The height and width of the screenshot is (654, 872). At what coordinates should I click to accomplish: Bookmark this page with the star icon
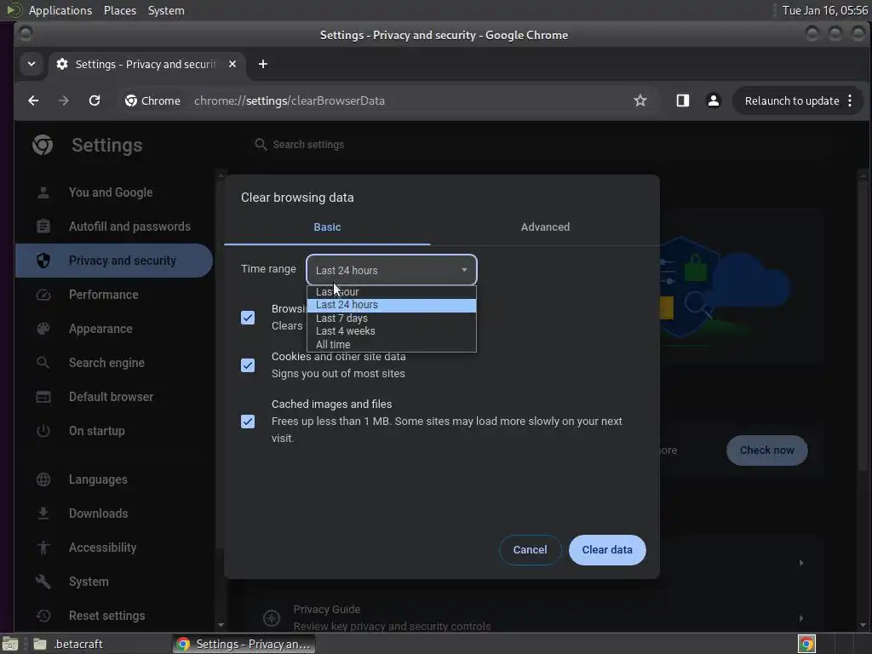tap(640, 100)
